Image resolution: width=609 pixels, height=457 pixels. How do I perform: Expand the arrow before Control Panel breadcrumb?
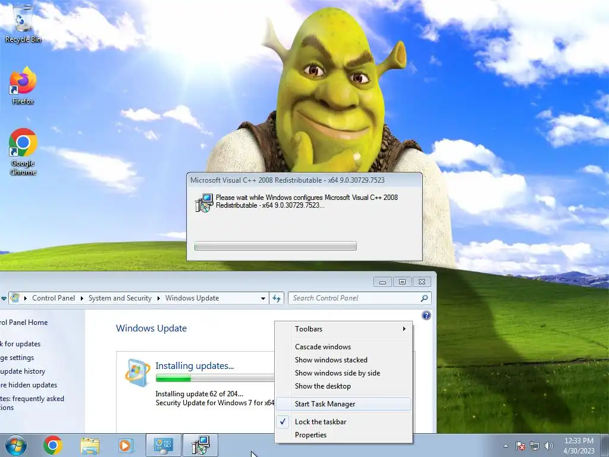point(25,298)
